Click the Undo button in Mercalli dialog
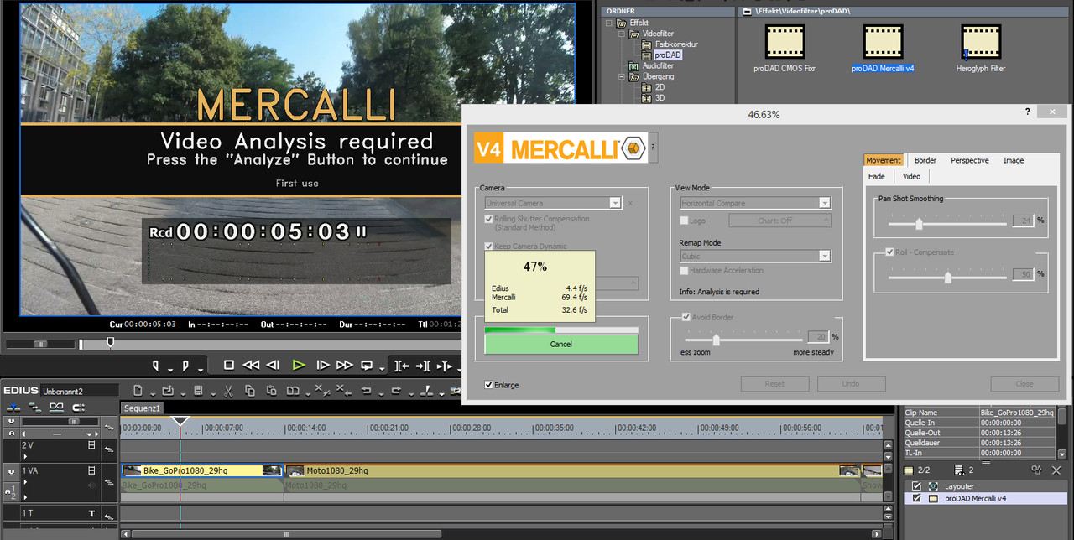Viewport: 1074px width, 540px height. [x=851, y=383]
